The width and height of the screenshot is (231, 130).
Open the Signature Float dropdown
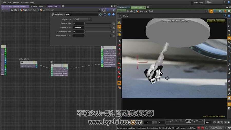click(x=82, y=19)
